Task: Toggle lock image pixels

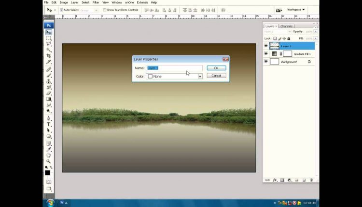Action: click(279, 39)
